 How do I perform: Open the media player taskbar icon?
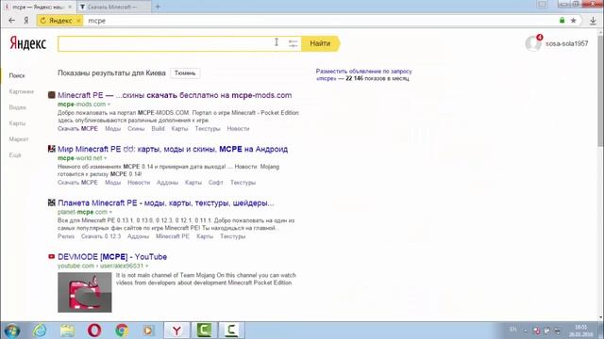click(x=149, y=331)
